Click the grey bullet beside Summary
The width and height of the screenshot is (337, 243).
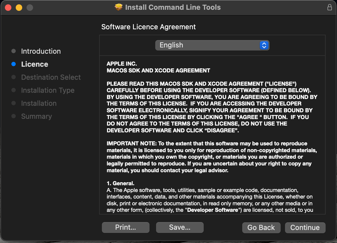14,116
